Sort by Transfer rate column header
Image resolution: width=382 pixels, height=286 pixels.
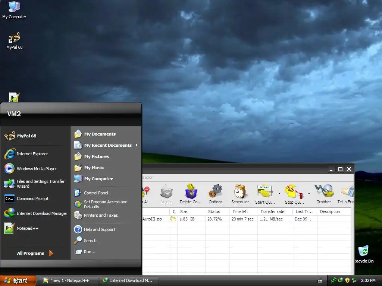click(275, 212)
